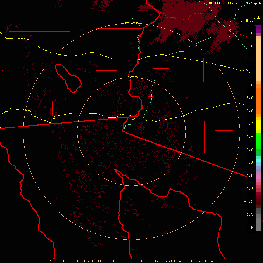Click the TH threshold label on scale
The image size is (263, 263).
tap(251, 228)
